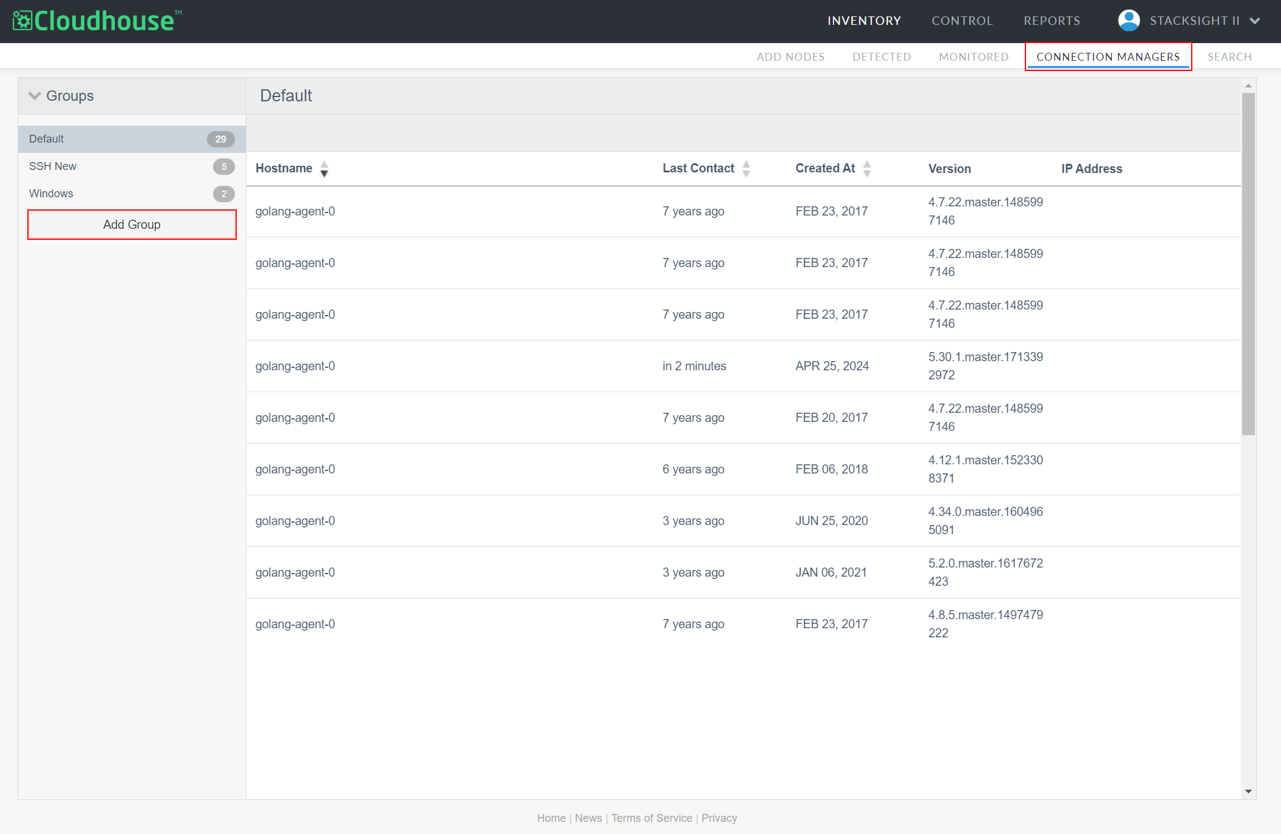Open the Home footer link
Viewport: 1281px width, 834px height.
click(551, 818)
